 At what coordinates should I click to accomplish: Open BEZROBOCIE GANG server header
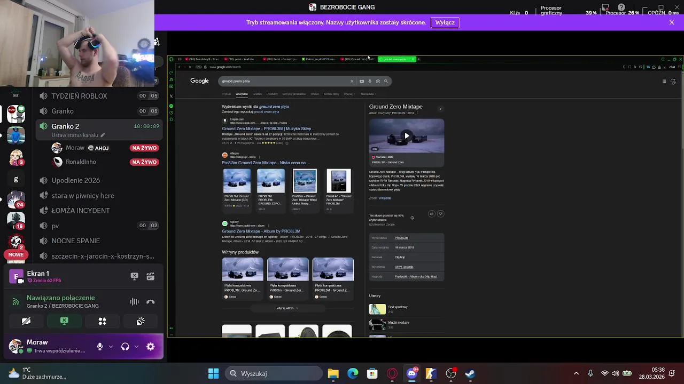pos(342,7)
